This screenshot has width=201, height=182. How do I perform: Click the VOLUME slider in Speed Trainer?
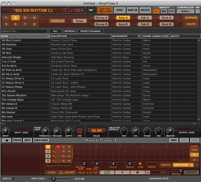click(80, 164)
